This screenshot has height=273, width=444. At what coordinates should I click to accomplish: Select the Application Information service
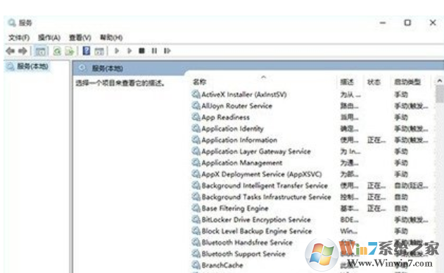(239, 140)
